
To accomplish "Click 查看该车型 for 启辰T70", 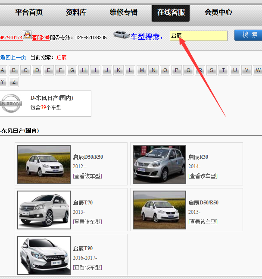I will [x=87, y=222].
